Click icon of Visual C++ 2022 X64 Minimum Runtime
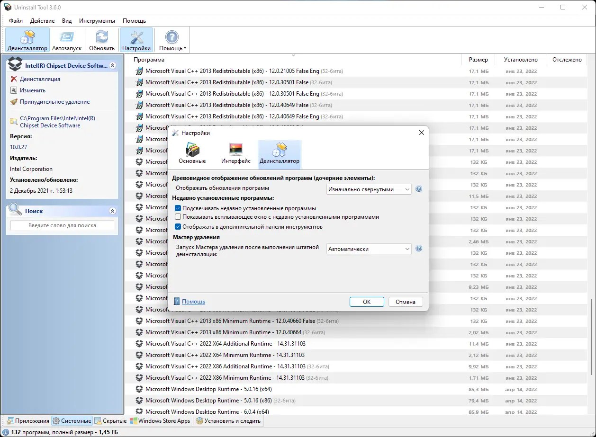596x437 pixels. [x=139, y=355]
